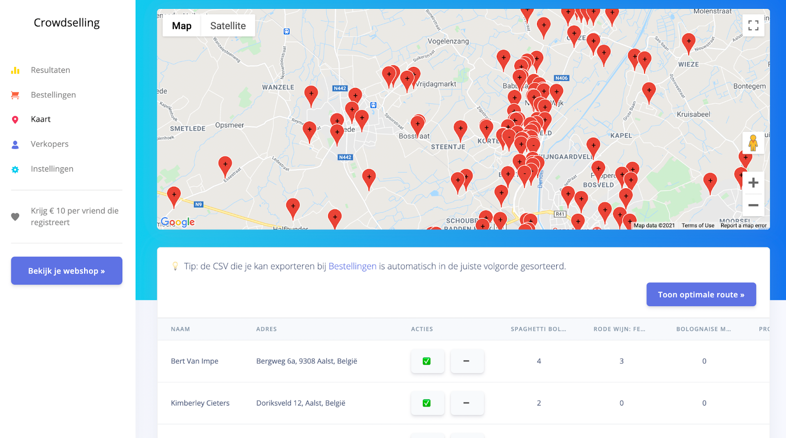The height and width of the screenshot is (438, 786).
Task: Click the Google logo on the map
Action: click(178, 222)
